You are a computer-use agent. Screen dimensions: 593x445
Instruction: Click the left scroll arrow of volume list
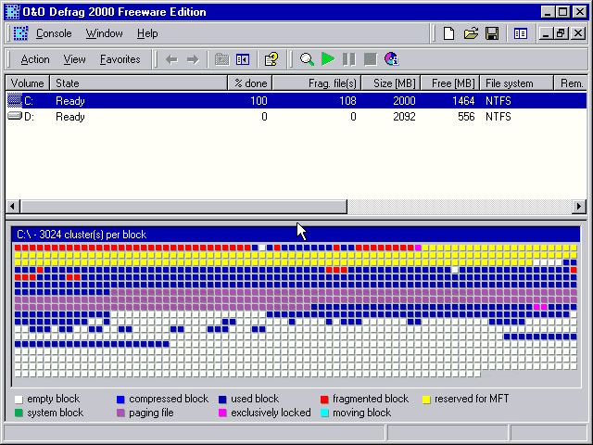(13, 207)
